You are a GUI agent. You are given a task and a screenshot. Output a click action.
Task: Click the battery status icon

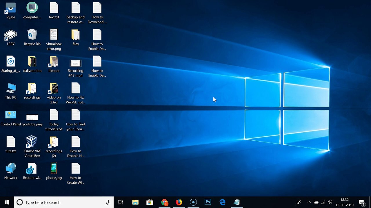[x=316, y=202]
